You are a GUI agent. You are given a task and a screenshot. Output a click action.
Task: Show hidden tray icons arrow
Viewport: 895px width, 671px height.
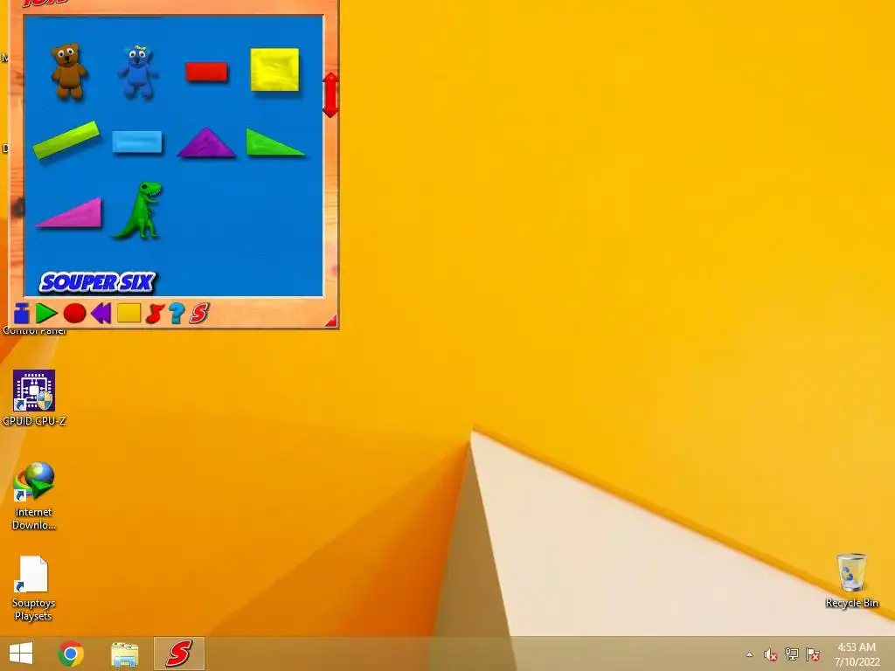[749, 654]
